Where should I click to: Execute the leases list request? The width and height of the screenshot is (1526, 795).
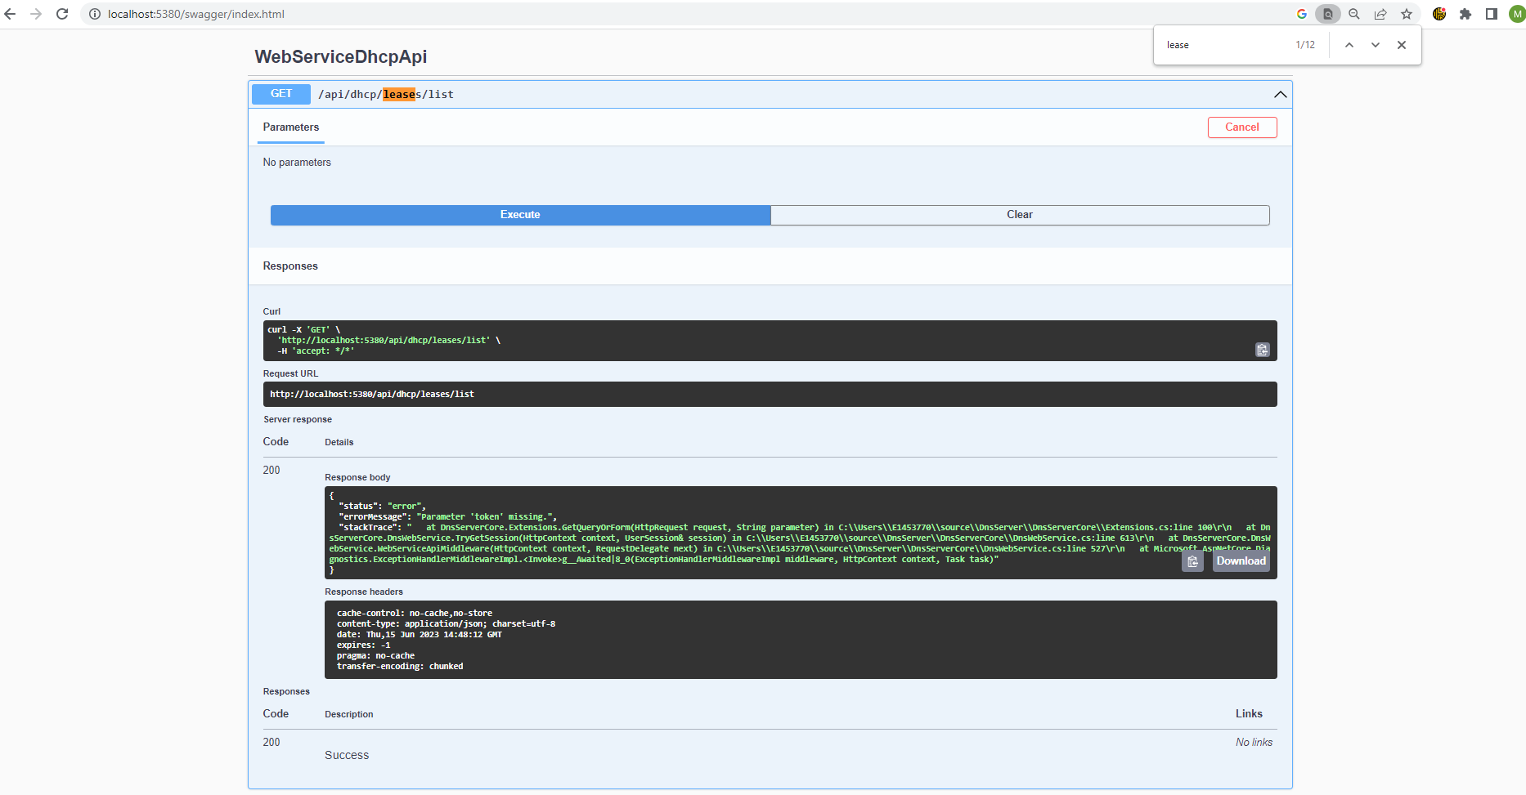(x=520, y=214)
